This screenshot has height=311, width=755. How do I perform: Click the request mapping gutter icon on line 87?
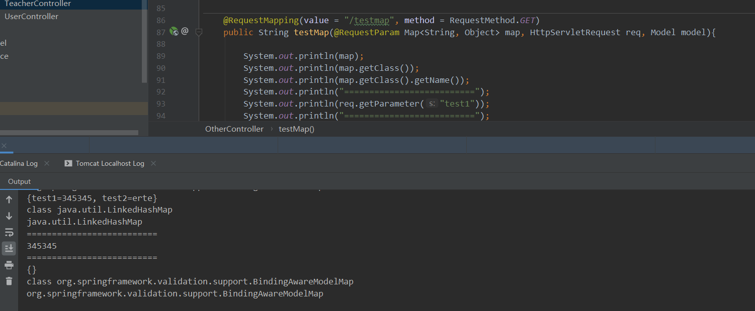[174, 31]
